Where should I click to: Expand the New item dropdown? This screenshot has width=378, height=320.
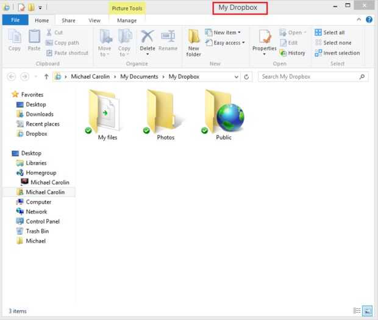click(x=239, y=32)
